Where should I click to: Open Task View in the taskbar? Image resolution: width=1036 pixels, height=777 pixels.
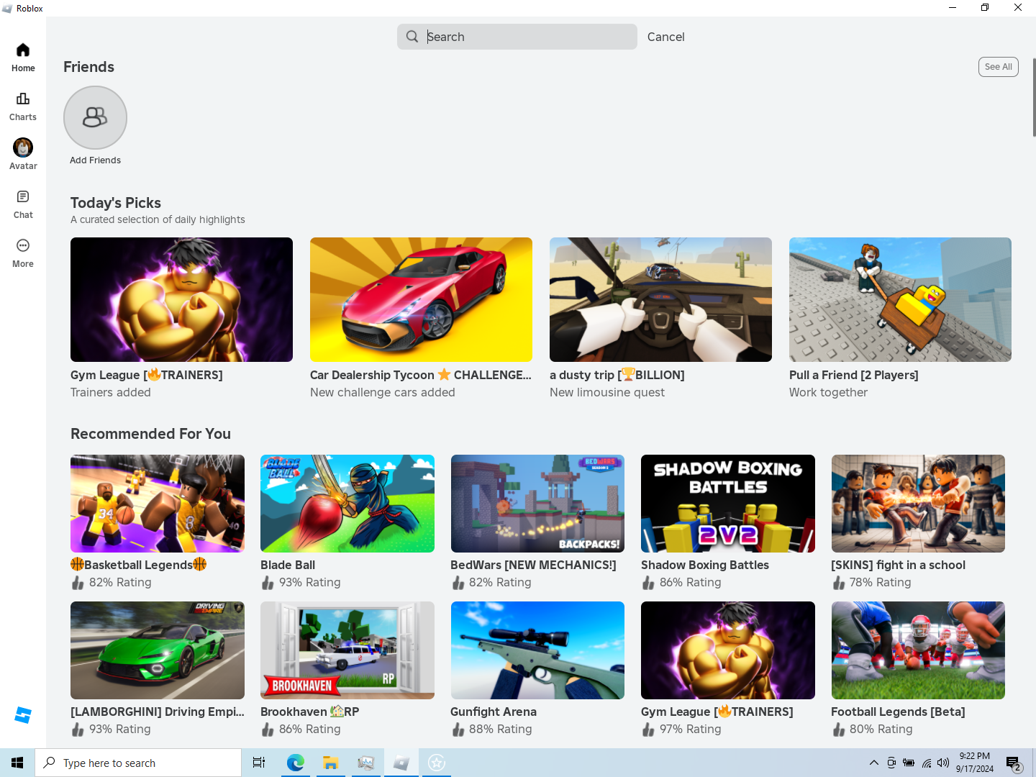[x=259, y=763]
